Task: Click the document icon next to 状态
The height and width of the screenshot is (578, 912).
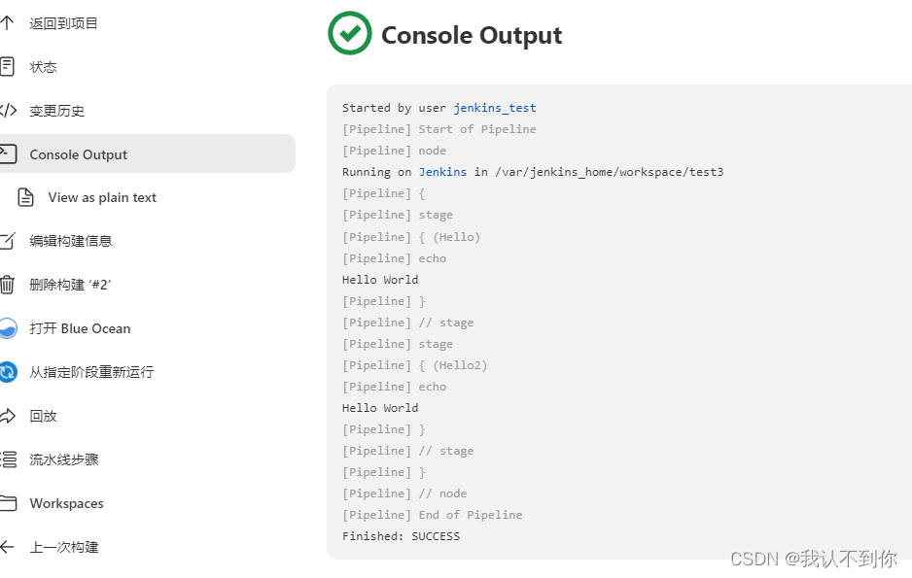Action: (7, 66)
